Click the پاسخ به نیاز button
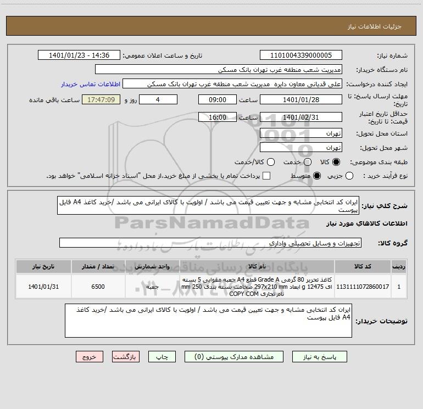 tap(320, 357)
